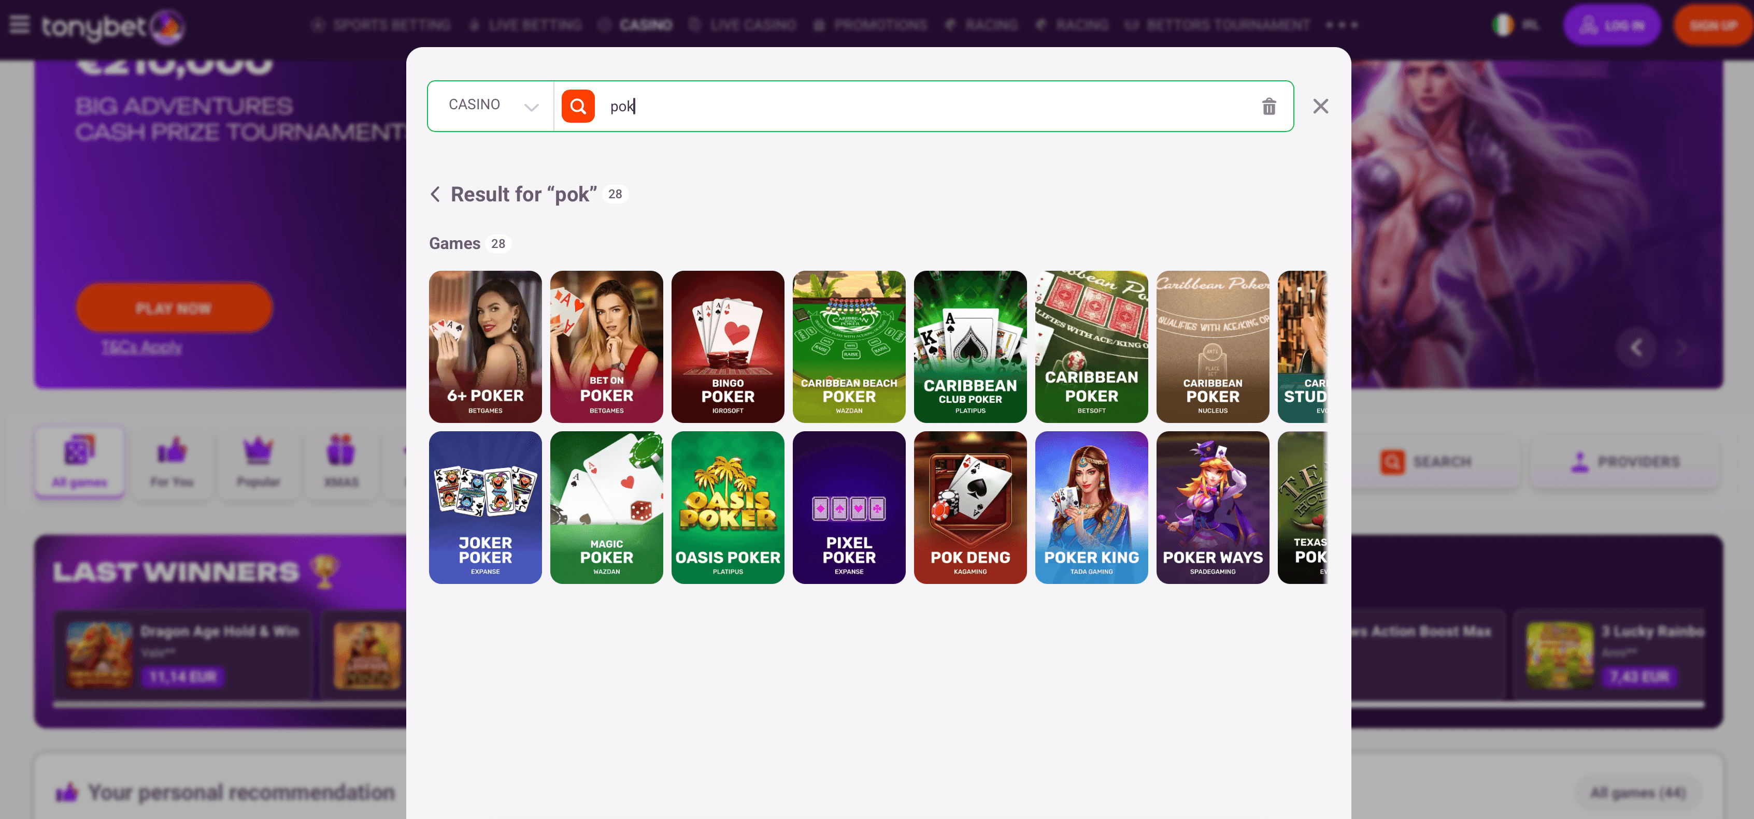Click the PLAY NOW button
1754x819 pixels.
(x=174, y=308)
